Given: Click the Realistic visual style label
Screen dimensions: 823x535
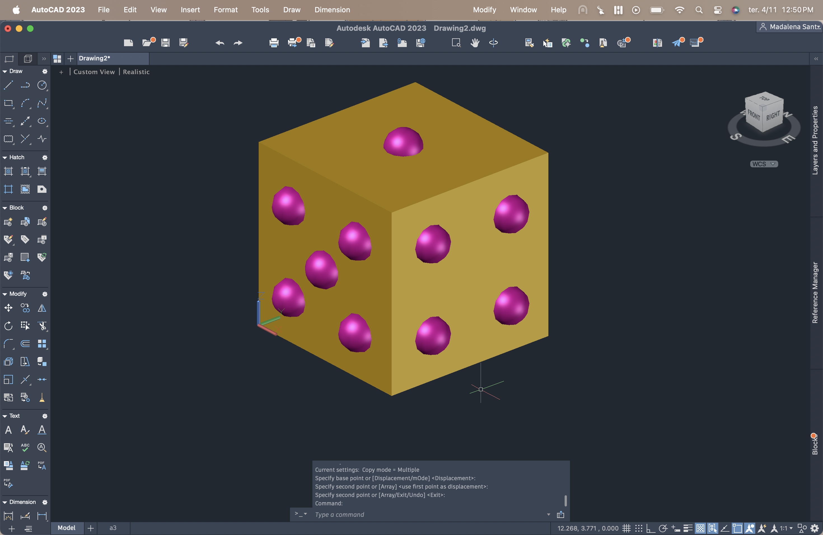Looking at the screenshot, I should (136, 72).
